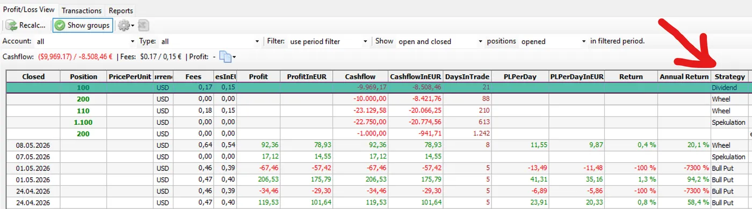This screenshot has height=209, width=752.
Task: Sort by the Cashflow column header
Action: pyautogui.click(x=360, y=76)
